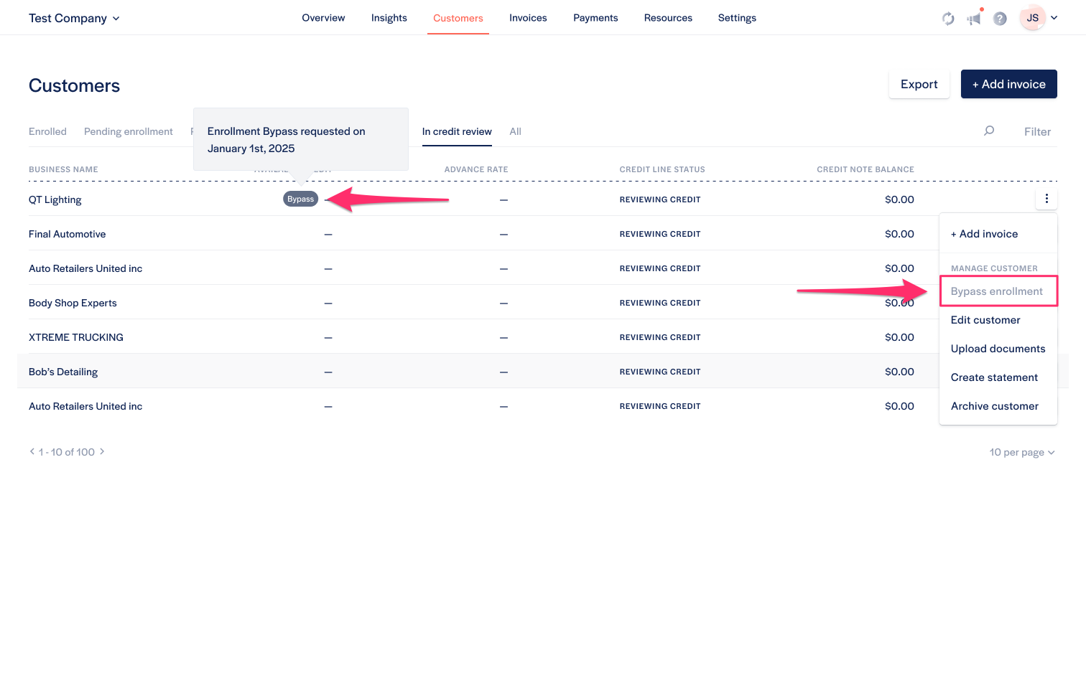Go to next page arrow
Image resolution: width=1086 pixels, height=673 pixels.
(102, 451)
